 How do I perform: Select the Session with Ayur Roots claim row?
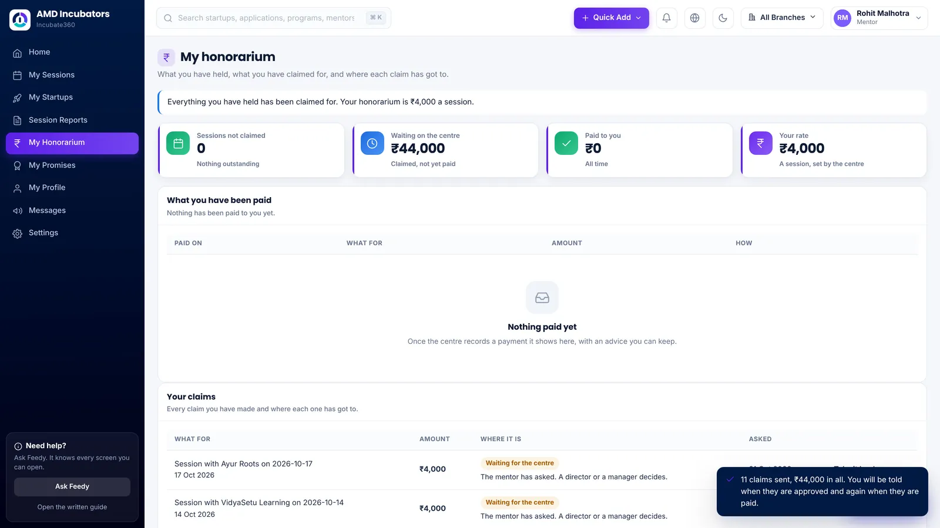(542, 470)
